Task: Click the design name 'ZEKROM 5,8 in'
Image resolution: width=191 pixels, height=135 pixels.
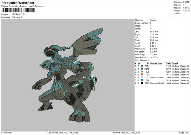Action: click(19, 14)
